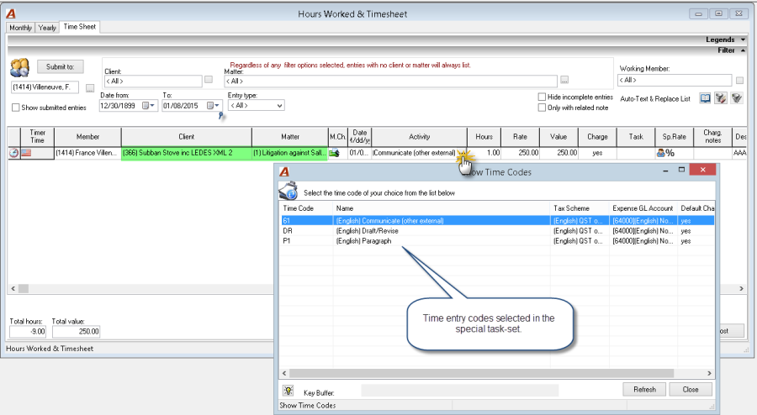Click the Total value field showing 250.00

point(77,332)
